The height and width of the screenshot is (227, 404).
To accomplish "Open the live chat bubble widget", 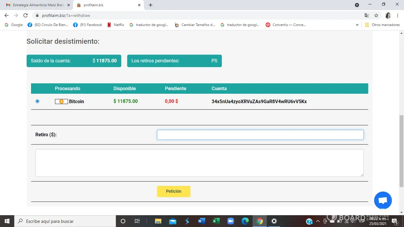I will [x=383, y=200].
